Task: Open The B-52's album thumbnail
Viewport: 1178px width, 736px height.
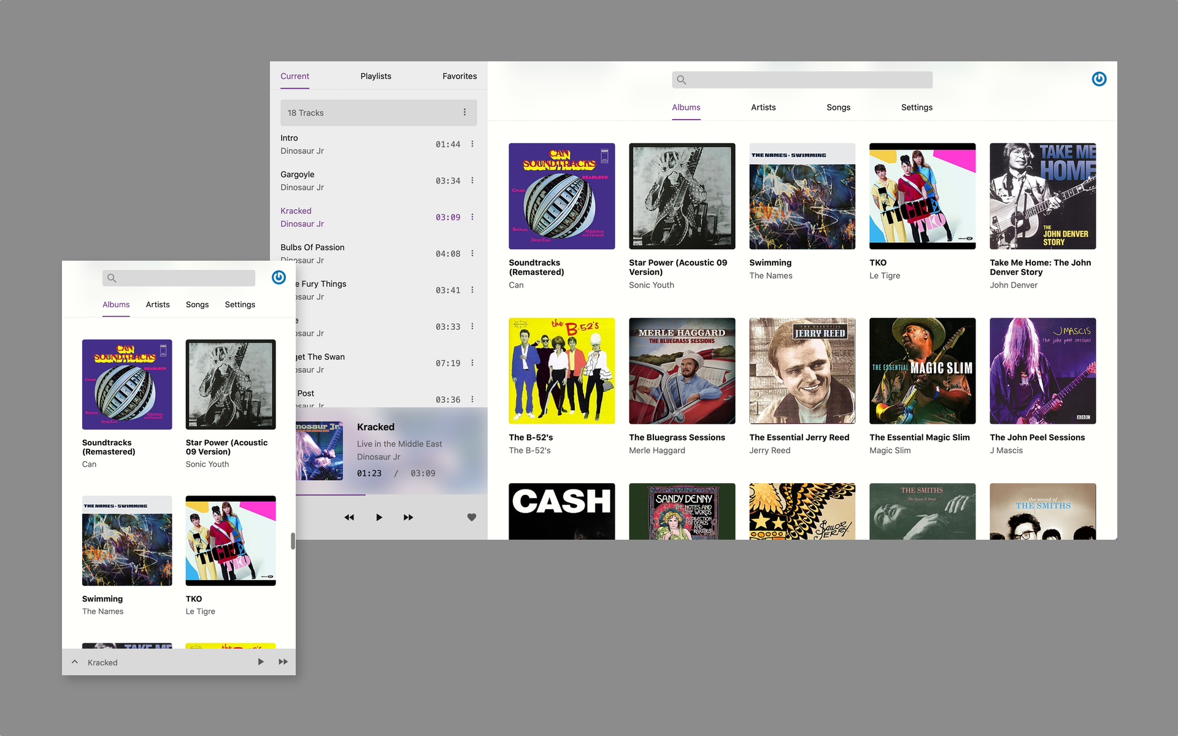Action: click(x=560, y=370)
